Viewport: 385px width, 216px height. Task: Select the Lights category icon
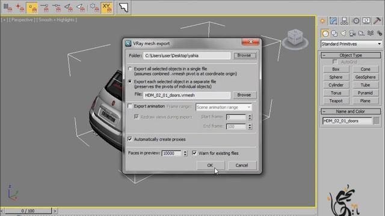[x=343, y=34]
